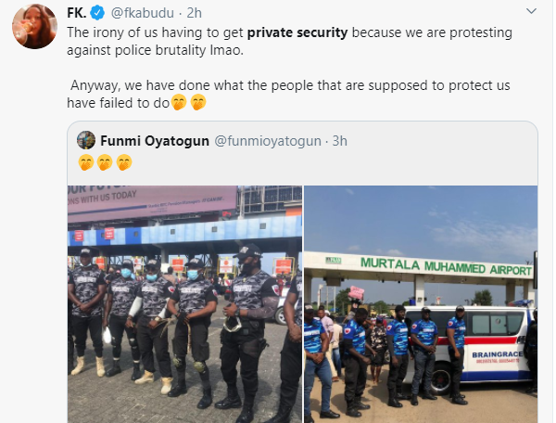The image size is (556, 423).
Task: Click last emoji ending FK.'s tweet
Action: 197,102
